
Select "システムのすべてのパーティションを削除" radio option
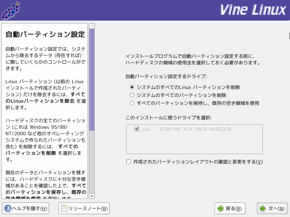pos(132,95)
